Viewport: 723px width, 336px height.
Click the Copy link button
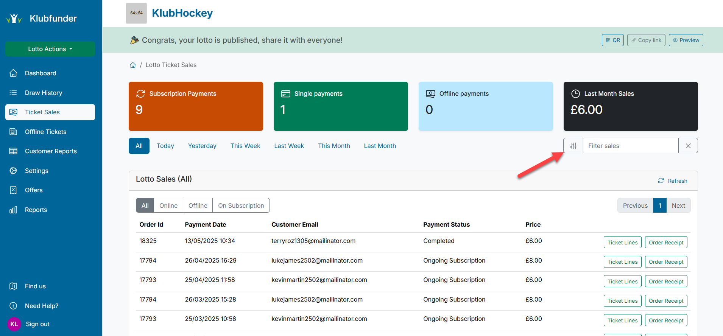pos(646,40)
